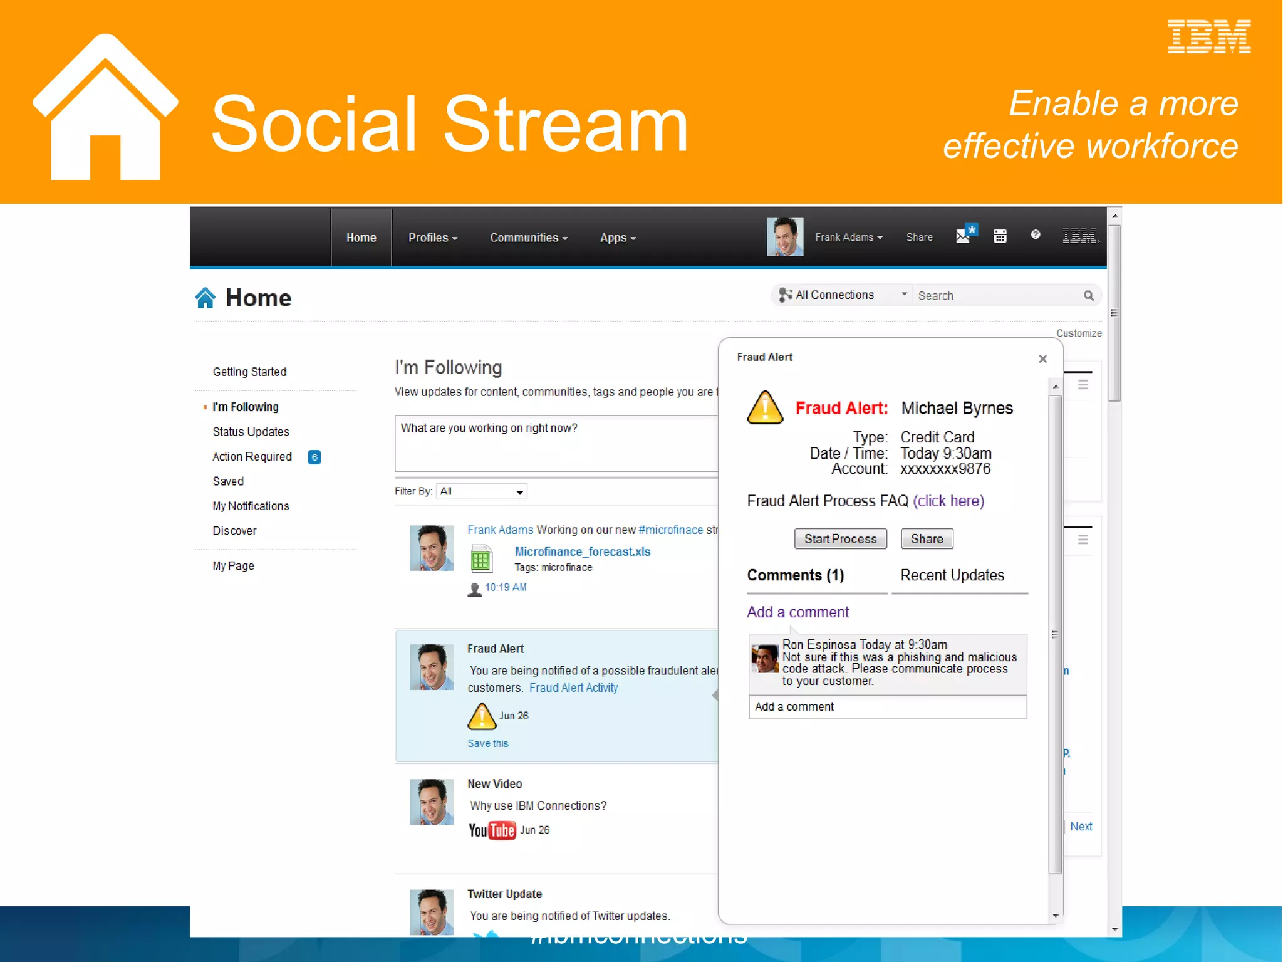
Task: Open the calendar icon in navbar
Action: [1000, 236]
